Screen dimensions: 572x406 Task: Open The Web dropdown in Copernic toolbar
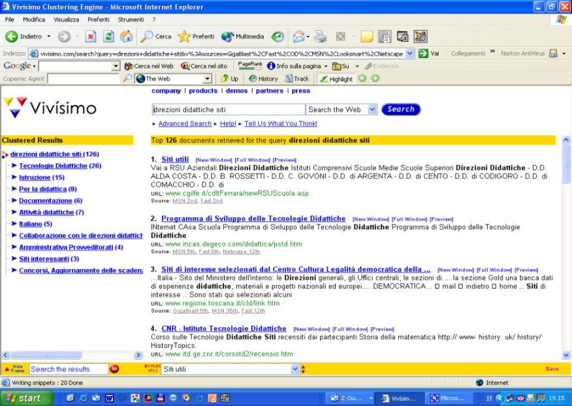208,79
